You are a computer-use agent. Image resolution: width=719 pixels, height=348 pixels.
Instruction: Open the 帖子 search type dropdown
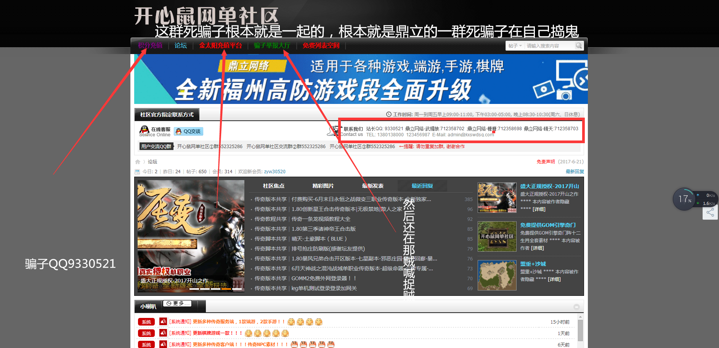[x=515, y=46]
